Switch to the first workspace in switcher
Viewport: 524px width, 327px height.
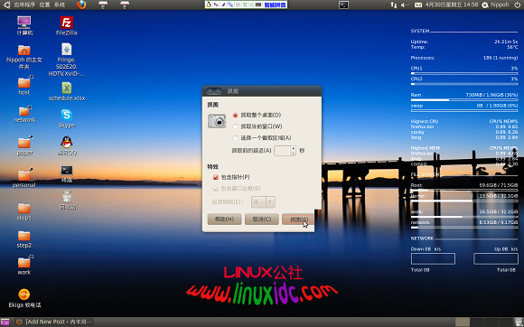463,322
